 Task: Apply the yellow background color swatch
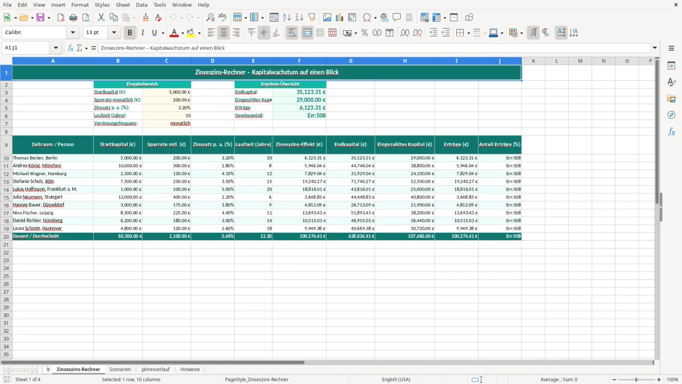[191, 33]
